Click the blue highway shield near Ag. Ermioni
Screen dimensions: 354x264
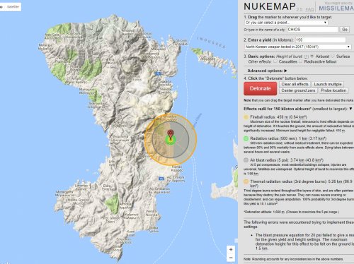[161, 179]
